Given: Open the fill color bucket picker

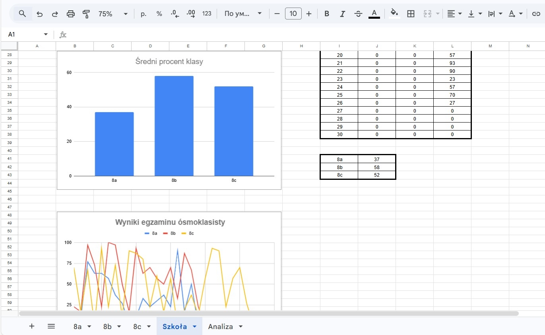Looking at the screenshot, I should click(394, 14).
